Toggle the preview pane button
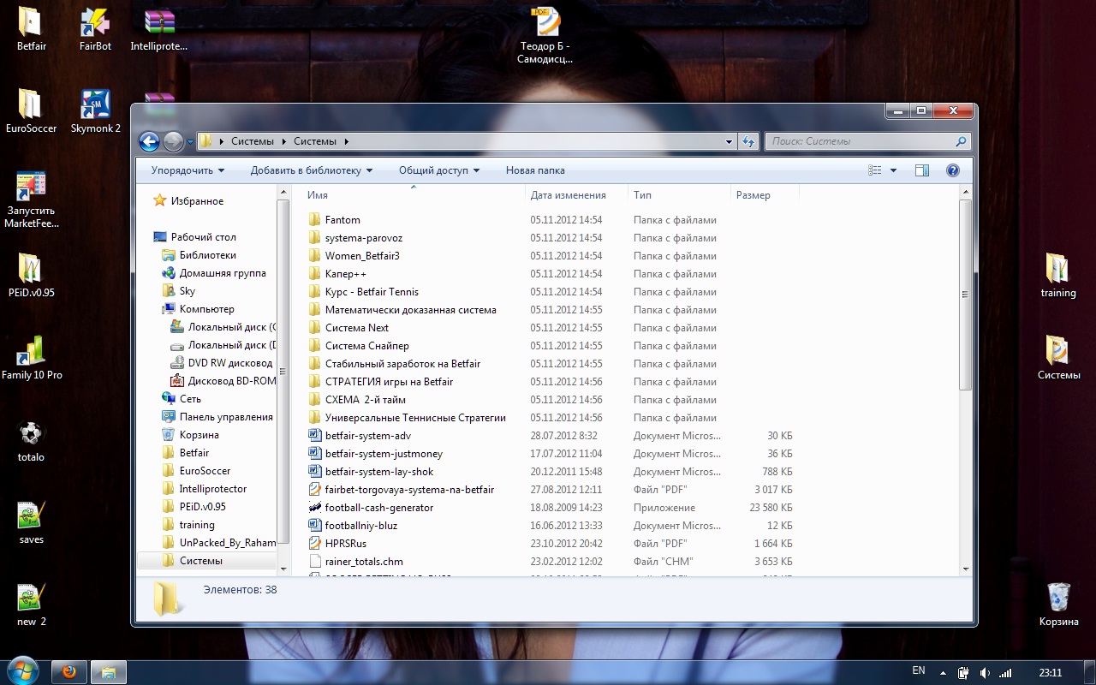The image size is (1096, 685). coord(922,170)
